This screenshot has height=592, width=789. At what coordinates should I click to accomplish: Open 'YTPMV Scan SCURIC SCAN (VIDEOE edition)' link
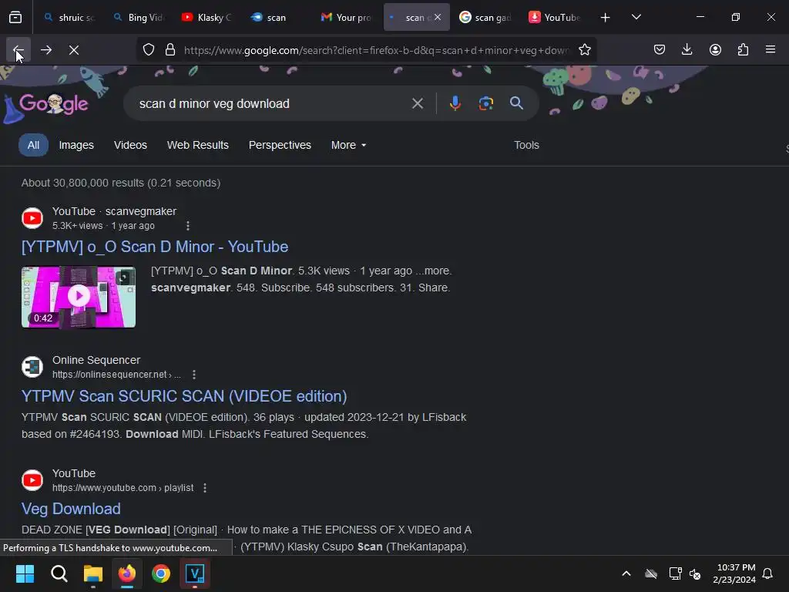coord(184,396)
